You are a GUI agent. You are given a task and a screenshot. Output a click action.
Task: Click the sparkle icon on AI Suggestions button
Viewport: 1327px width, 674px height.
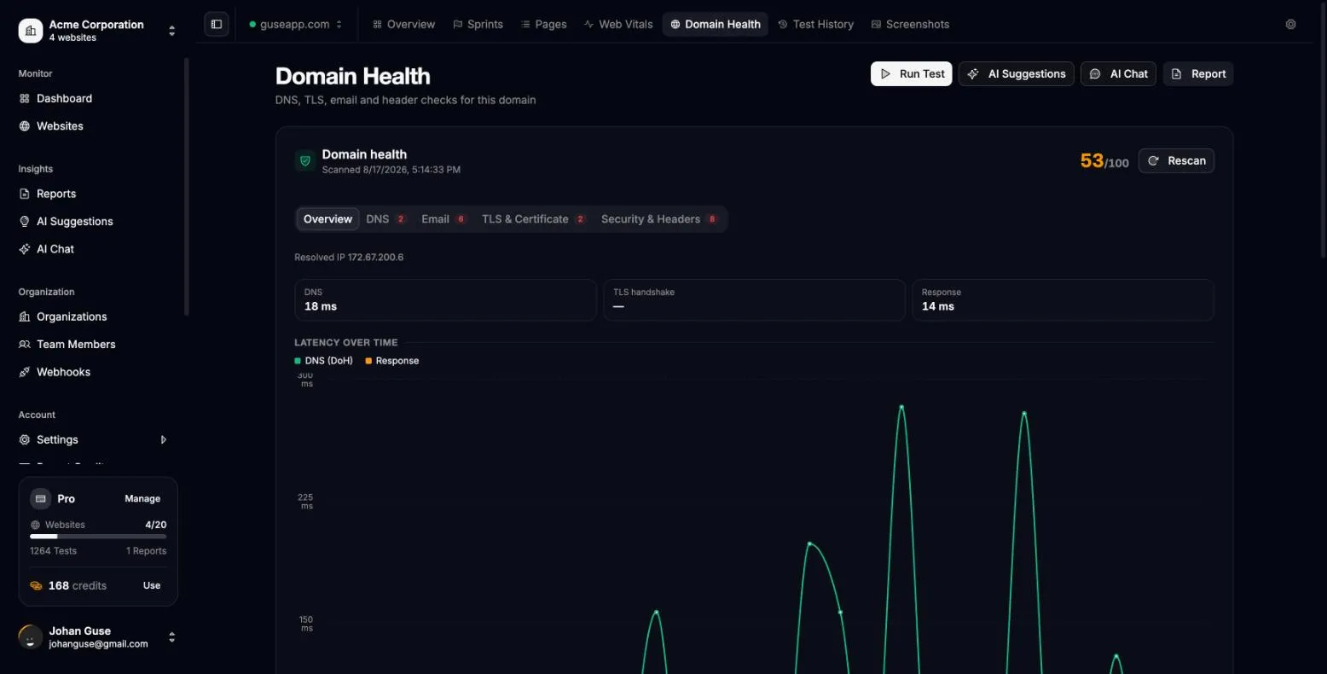(973, 74)
